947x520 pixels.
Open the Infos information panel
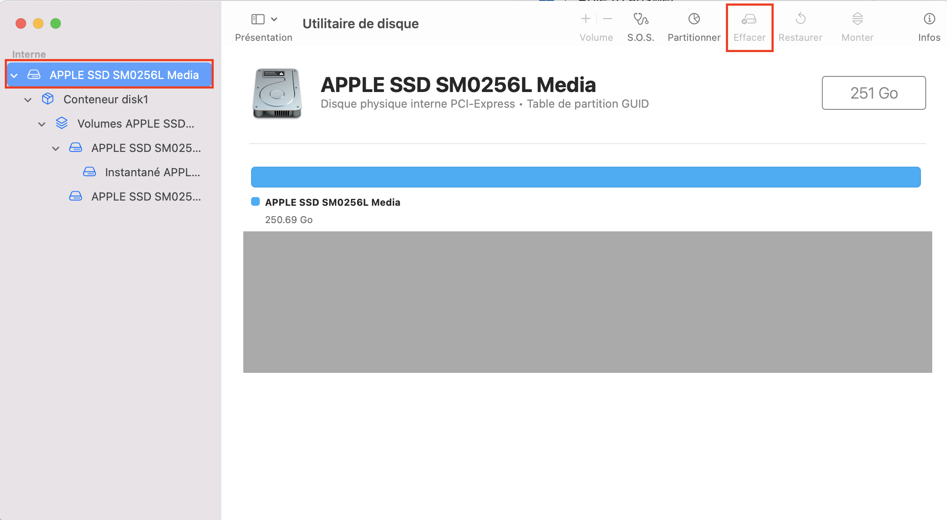929,19
